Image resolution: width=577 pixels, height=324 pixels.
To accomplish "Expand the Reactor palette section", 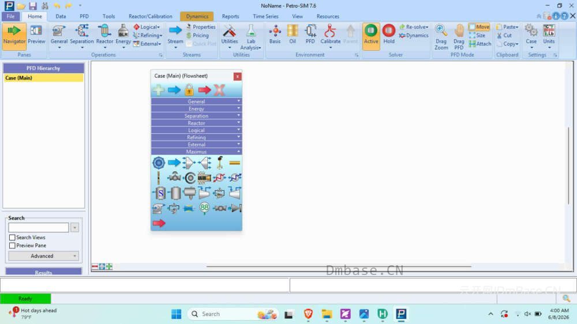I will click(196, 123).
